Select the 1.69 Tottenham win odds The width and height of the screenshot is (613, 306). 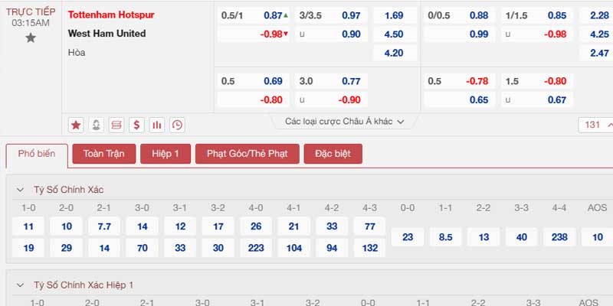point(394,15)
